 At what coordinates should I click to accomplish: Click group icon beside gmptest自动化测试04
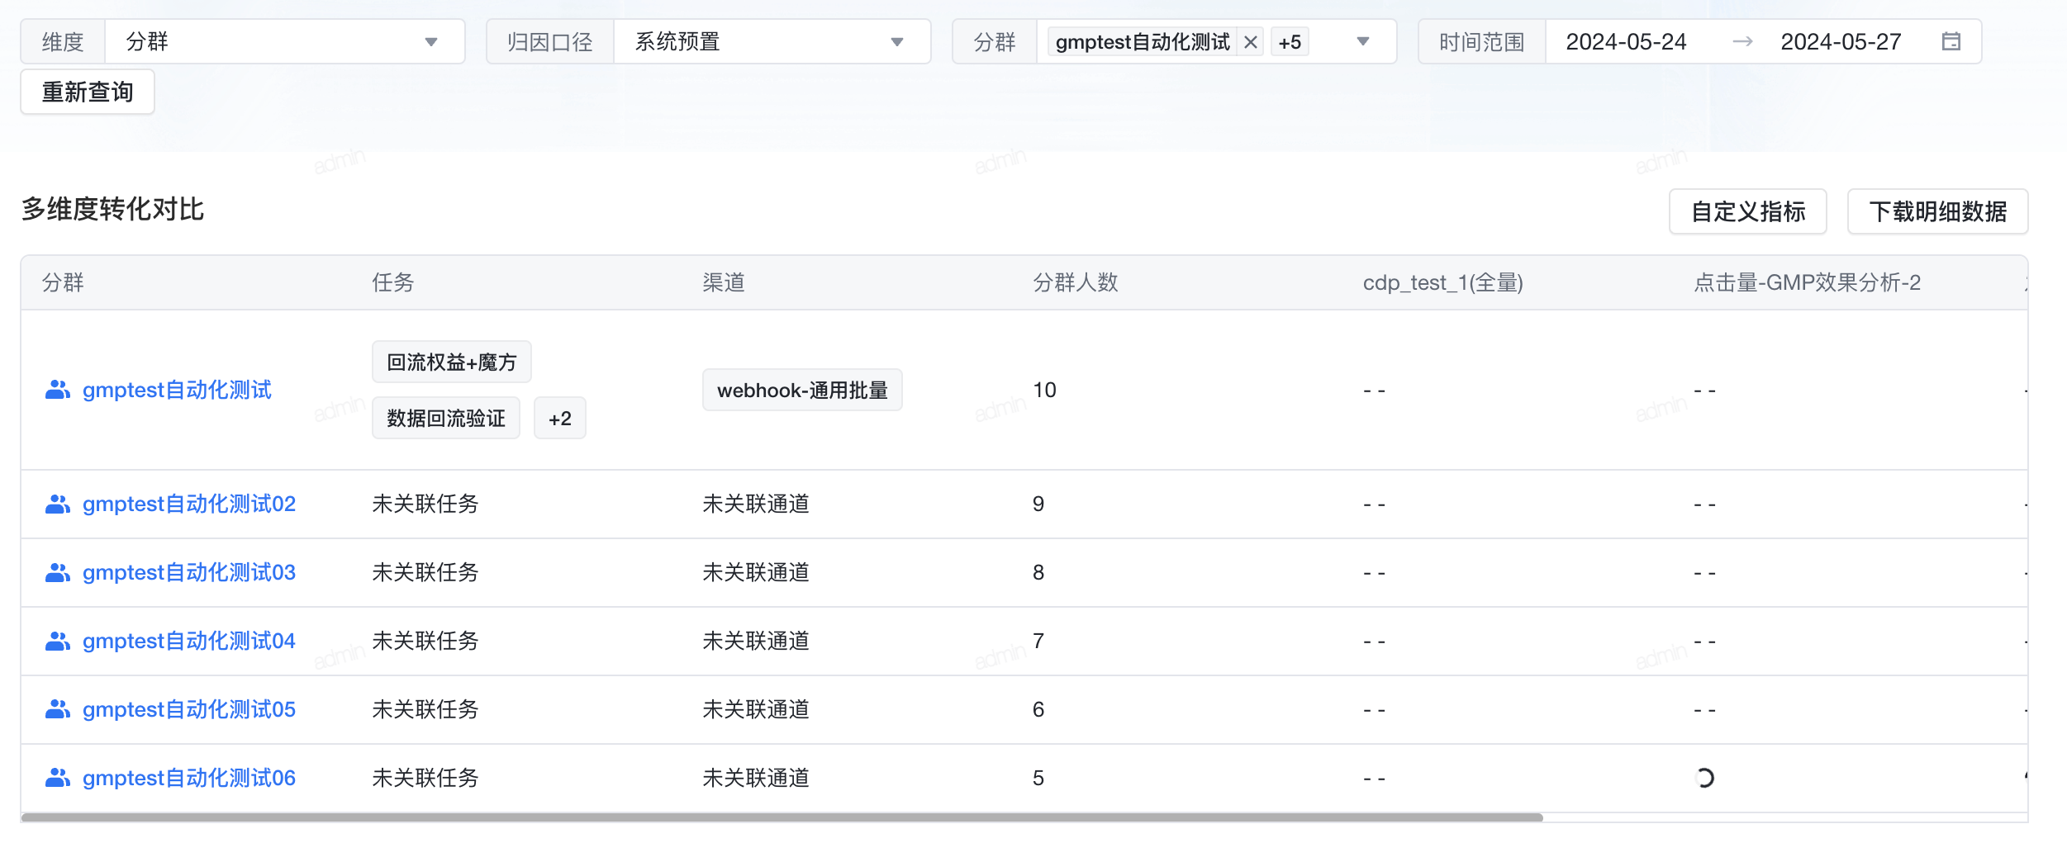pos(58,641)
